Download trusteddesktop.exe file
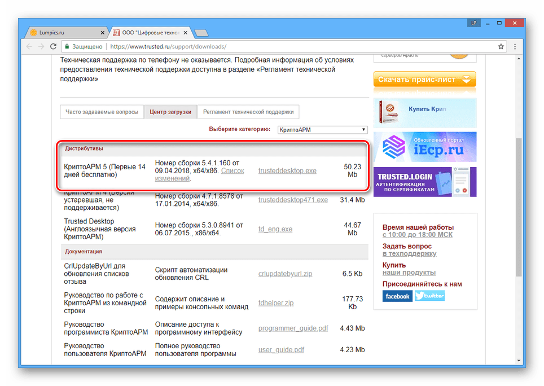Viewport: 544px width, 386px height. [x=287, y=170]
